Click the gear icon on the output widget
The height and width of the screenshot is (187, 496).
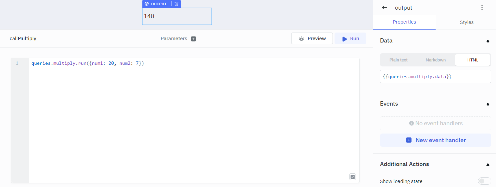(147, 4)
